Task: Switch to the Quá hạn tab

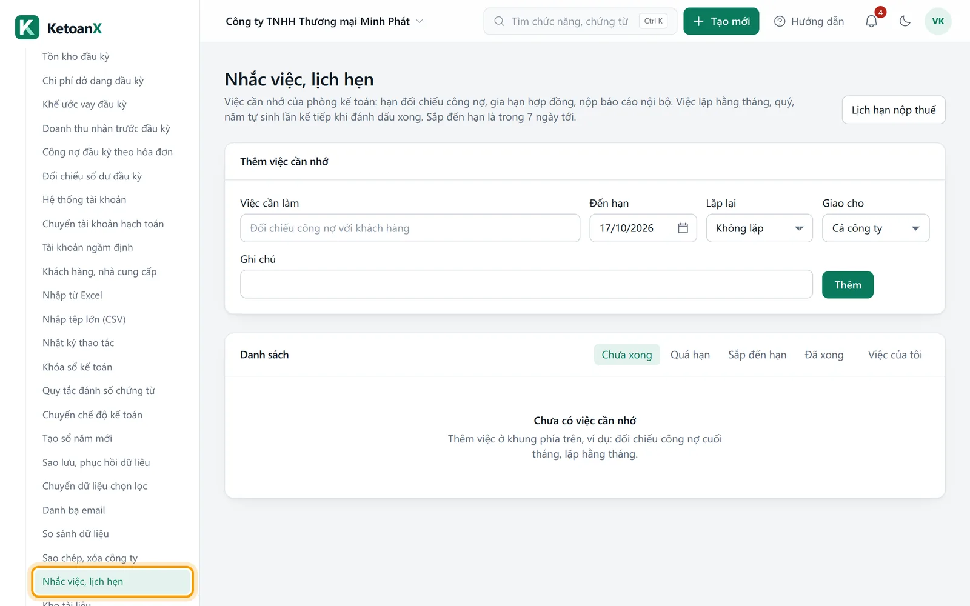Action: pos(690,355)
